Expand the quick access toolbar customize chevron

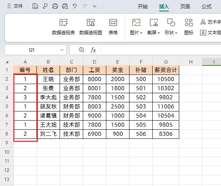click(x=95, y=6)
